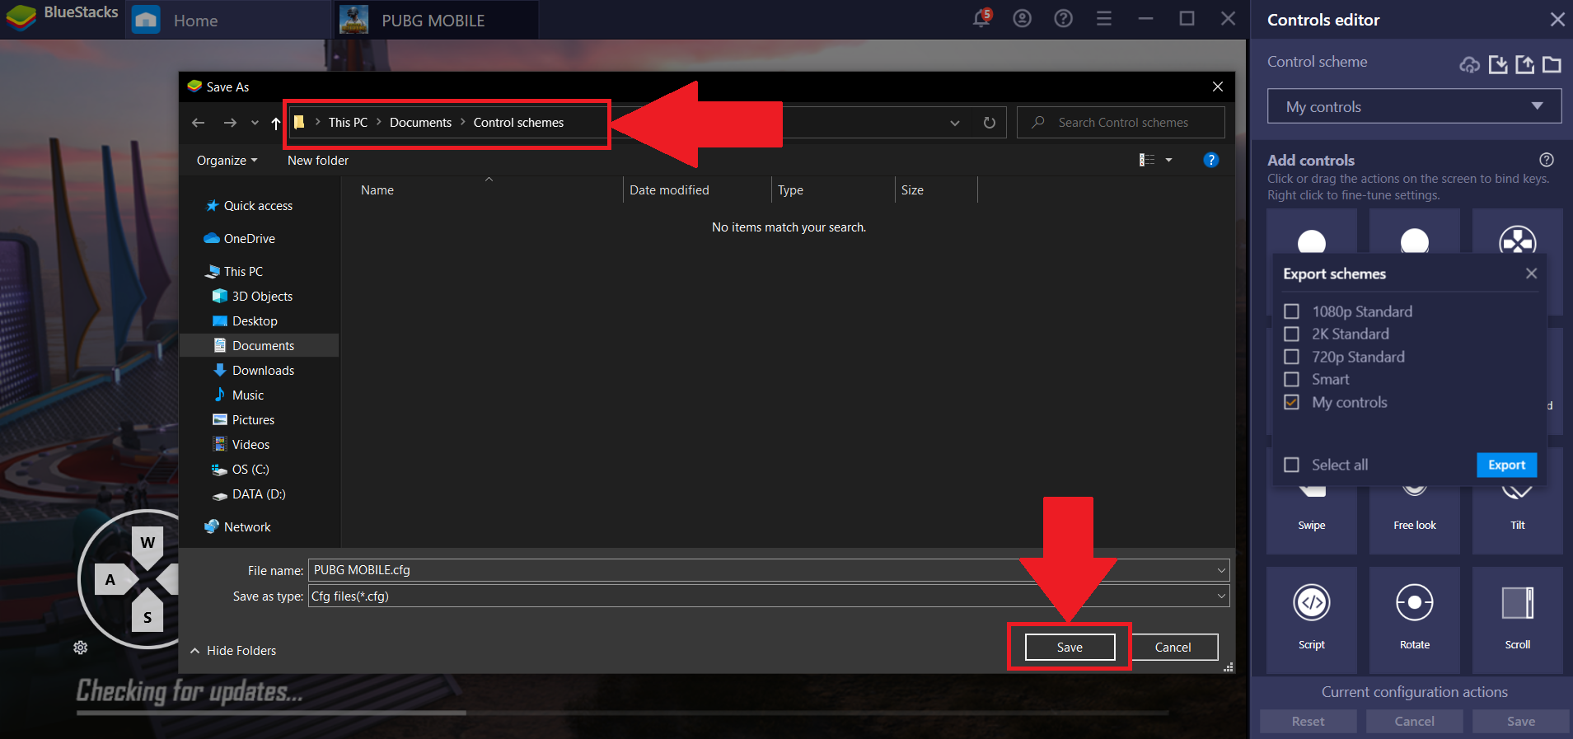Uncheck the My controls scheme
The image size is (1573, 739).
point(1291,402)
